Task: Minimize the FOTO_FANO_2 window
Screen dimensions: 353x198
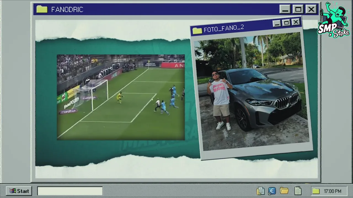Action: click(x=277, y=23)
